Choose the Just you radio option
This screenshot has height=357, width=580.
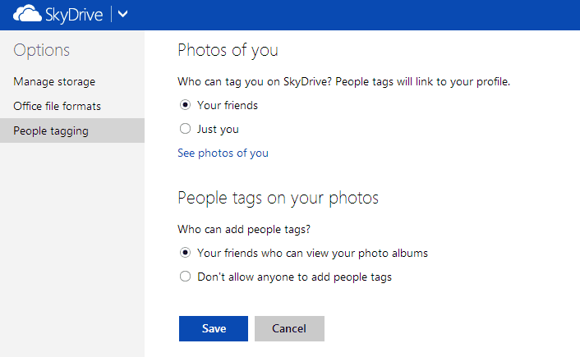tap(185, 129)
